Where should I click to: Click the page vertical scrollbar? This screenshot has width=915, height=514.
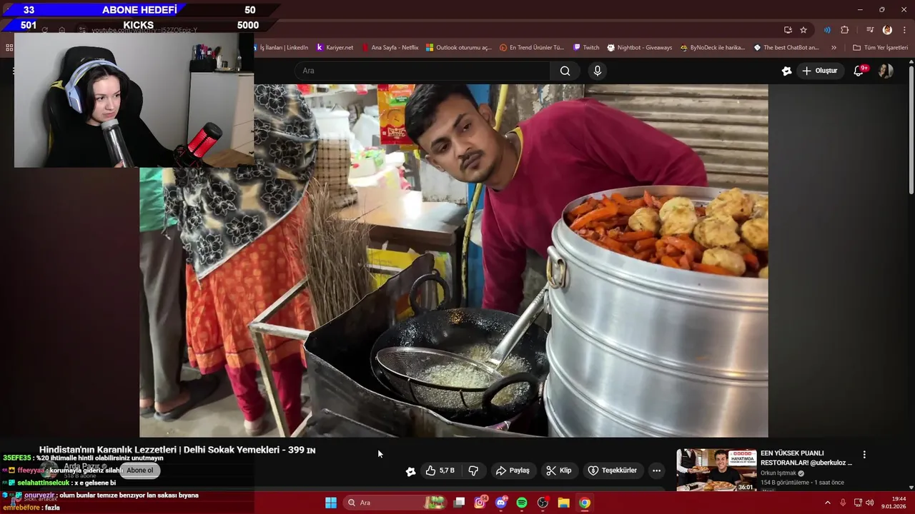tap(911, 128)
